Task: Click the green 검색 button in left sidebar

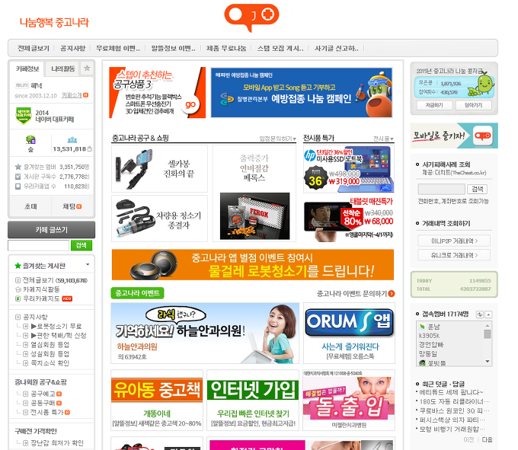Action: tap(82, 245)
